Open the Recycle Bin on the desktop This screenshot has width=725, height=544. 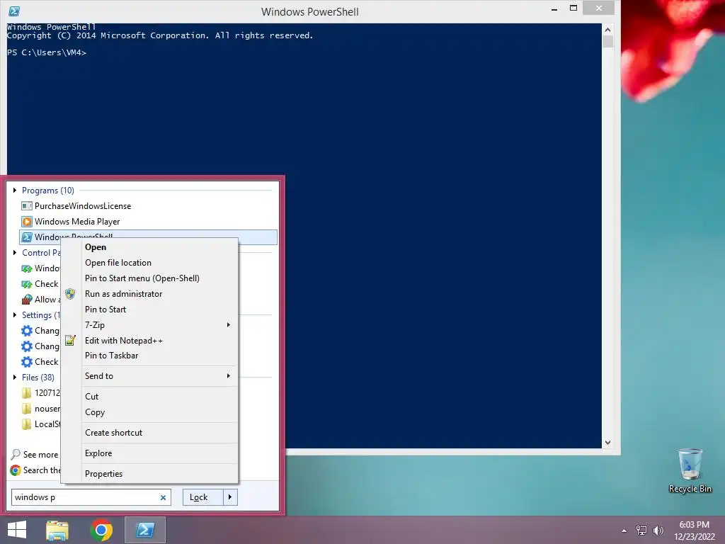coord(690,470)
